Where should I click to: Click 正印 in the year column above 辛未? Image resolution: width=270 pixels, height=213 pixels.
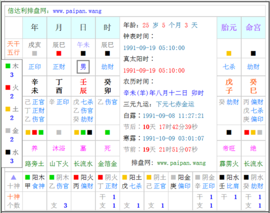coord(35,67)
